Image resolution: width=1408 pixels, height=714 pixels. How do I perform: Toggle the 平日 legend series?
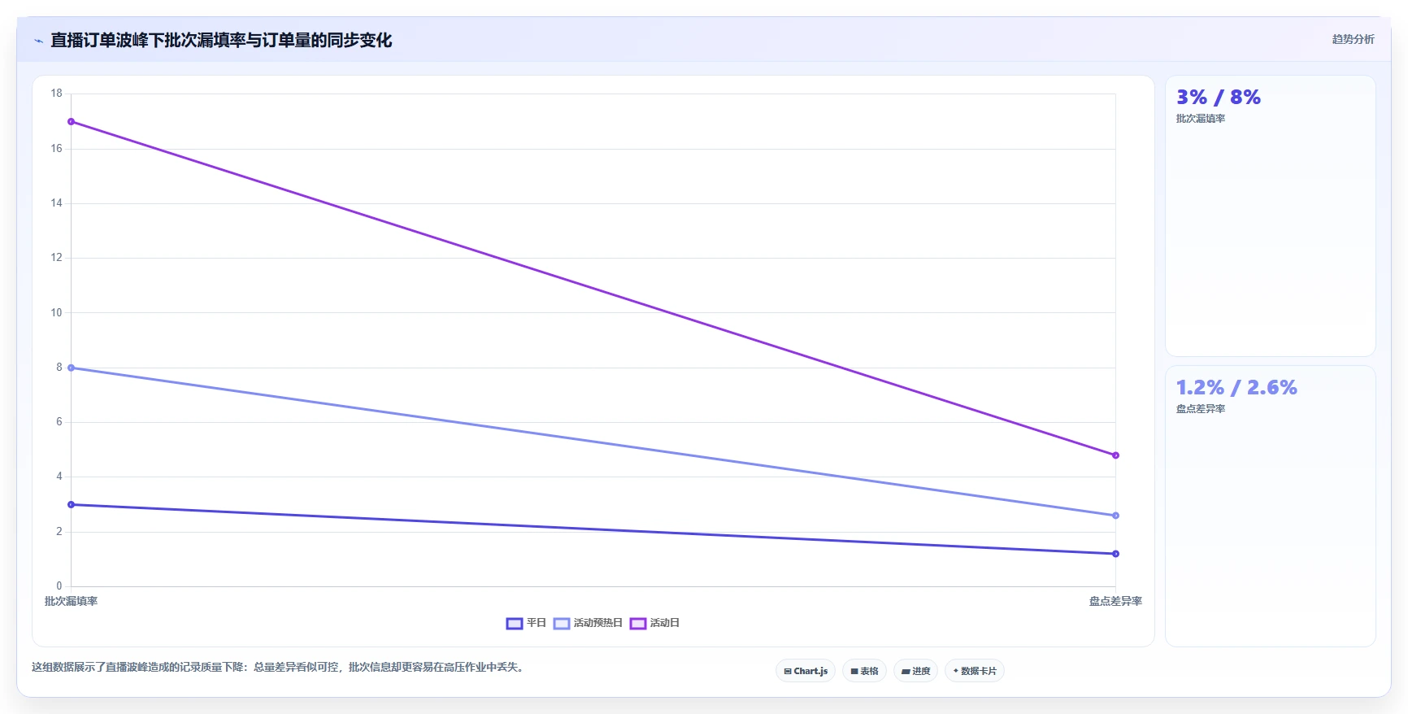click(526, 623)
